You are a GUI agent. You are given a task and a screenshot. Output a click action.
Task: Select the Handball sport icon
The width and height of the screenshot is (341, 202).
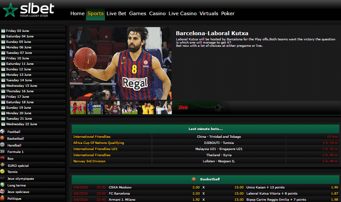3,145
